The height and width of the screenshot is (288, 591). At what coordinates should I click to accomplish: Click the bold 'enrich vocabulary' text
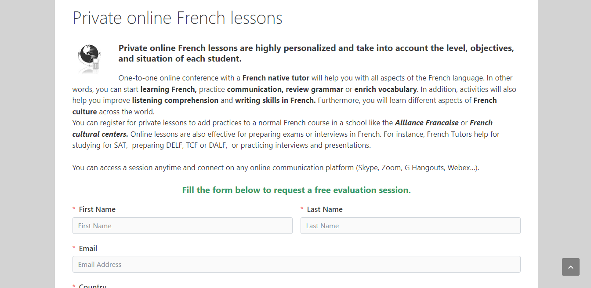[385, 89]
